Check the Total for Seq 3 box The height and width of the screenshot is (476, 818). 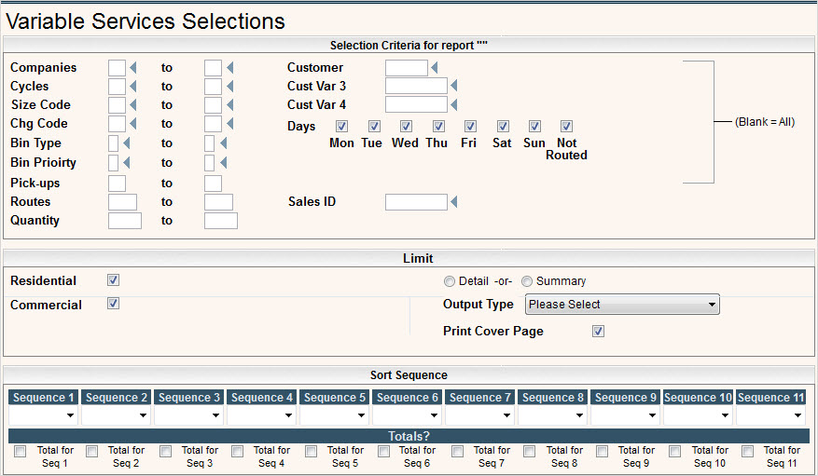165,451
